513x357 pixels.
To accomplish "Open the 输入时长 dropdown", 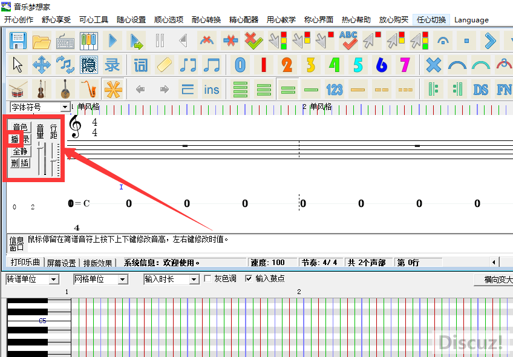I will pos(194,280).
